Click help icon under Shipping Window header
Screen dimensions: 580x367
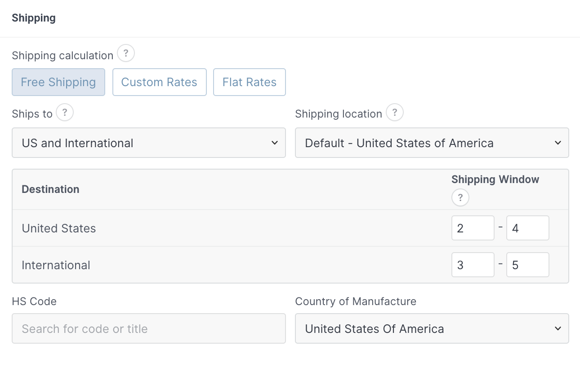(460, 197)
